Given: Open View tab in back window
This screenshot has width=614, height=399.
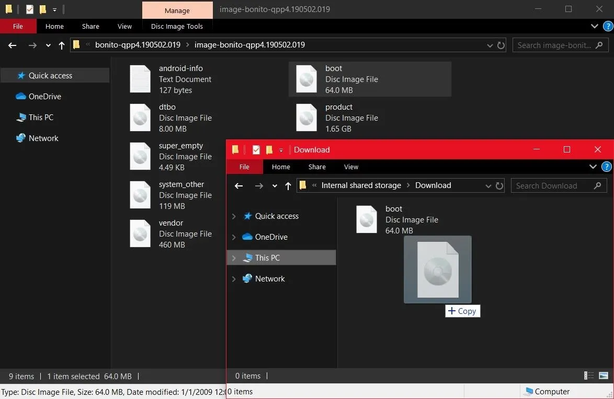Looking at the screenshot, I should 124,26.
